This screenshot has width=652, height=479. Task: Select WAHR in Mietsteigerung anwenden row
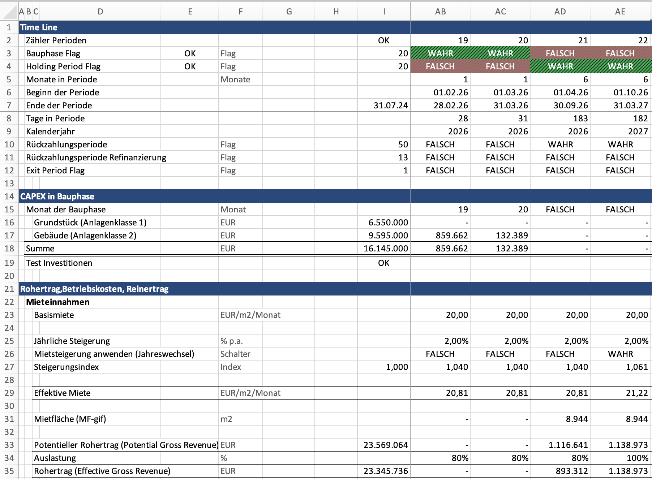[x=620, y=354]
